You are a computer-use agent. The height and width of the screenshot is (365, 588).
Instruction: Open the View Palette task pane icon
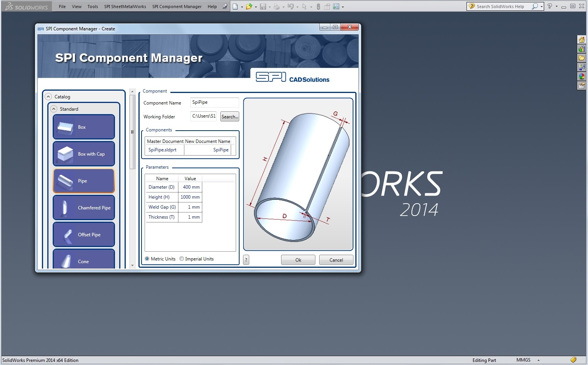[581, 67]
